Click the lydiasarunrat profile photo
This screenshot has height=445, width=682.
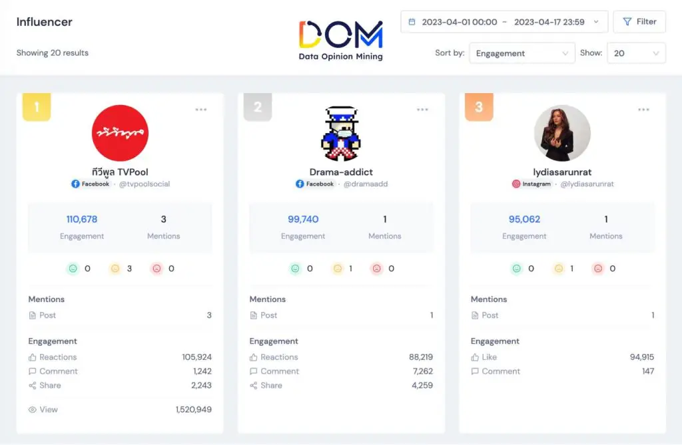tap(562, 133)
